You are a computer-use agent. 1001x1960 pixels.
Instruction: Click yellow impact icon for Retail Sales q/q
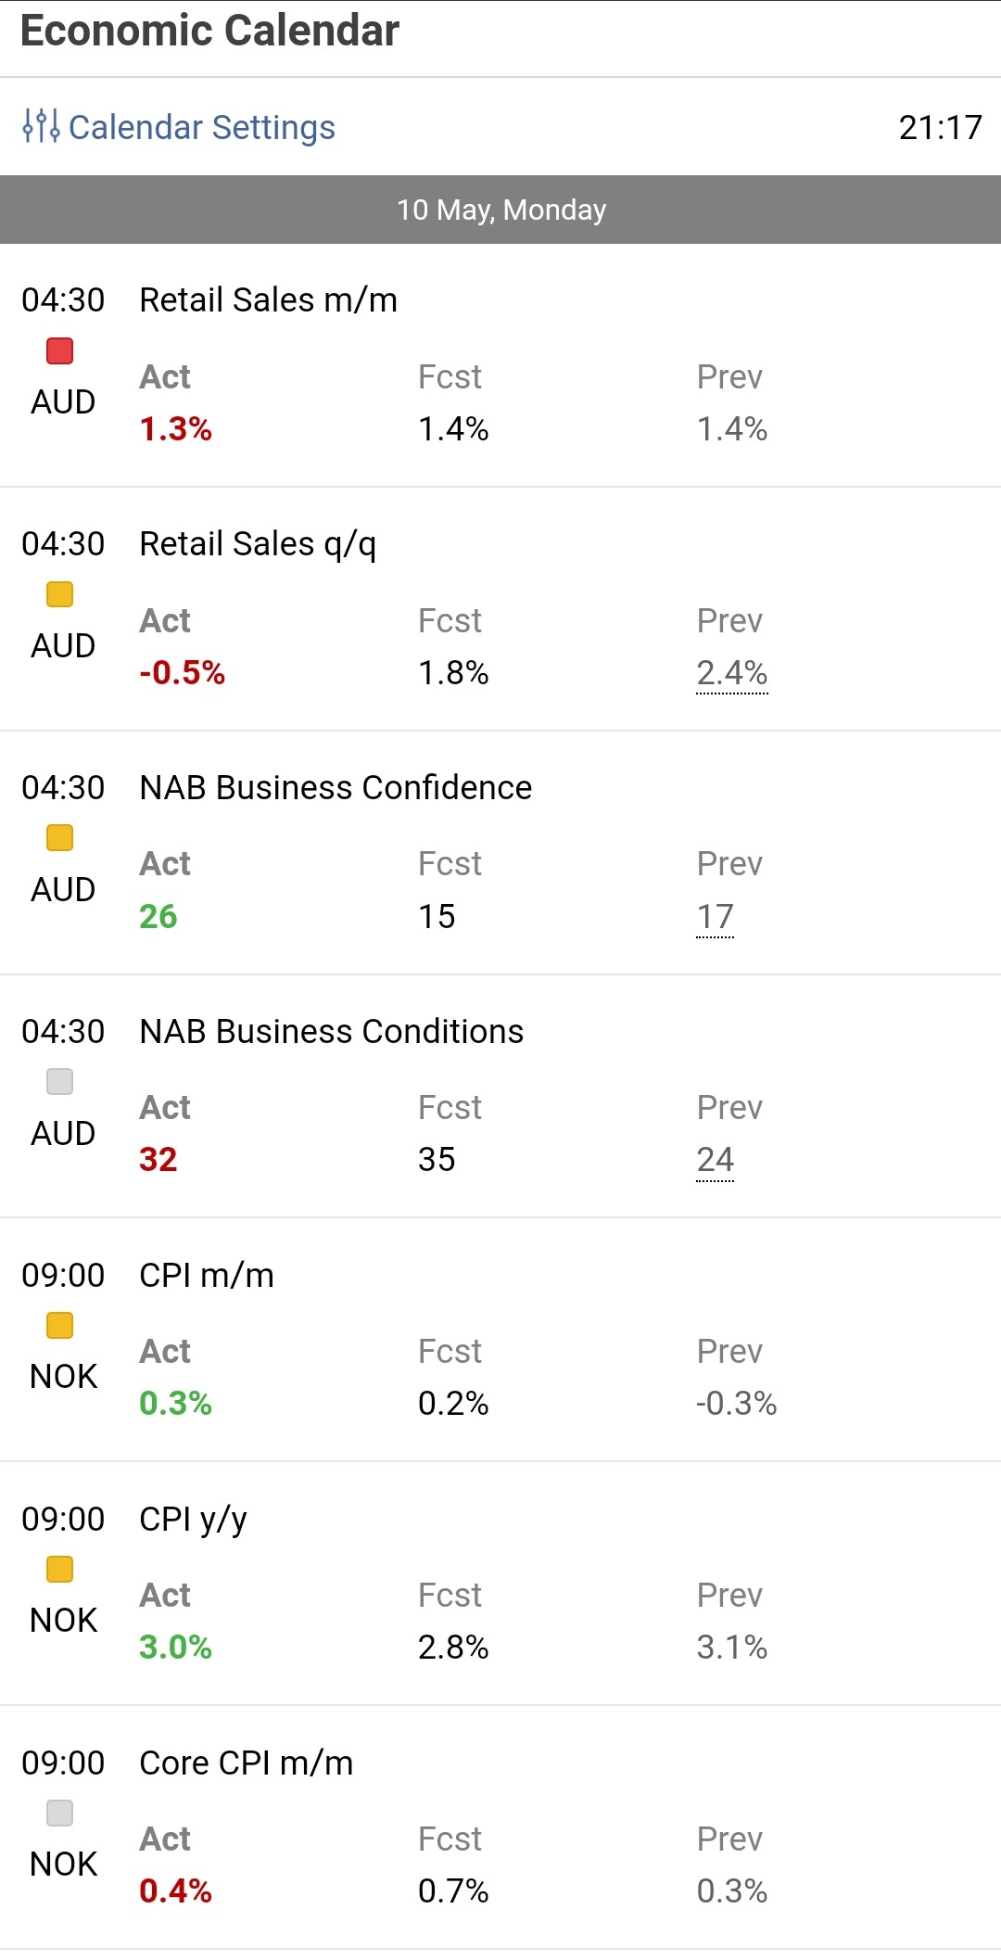pyautogui.click(x=60, y=594)
